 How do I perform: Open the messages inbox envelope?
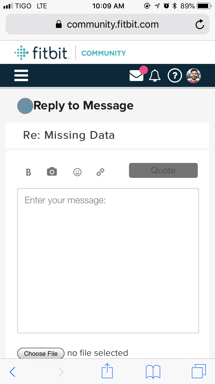click(137, 75)
